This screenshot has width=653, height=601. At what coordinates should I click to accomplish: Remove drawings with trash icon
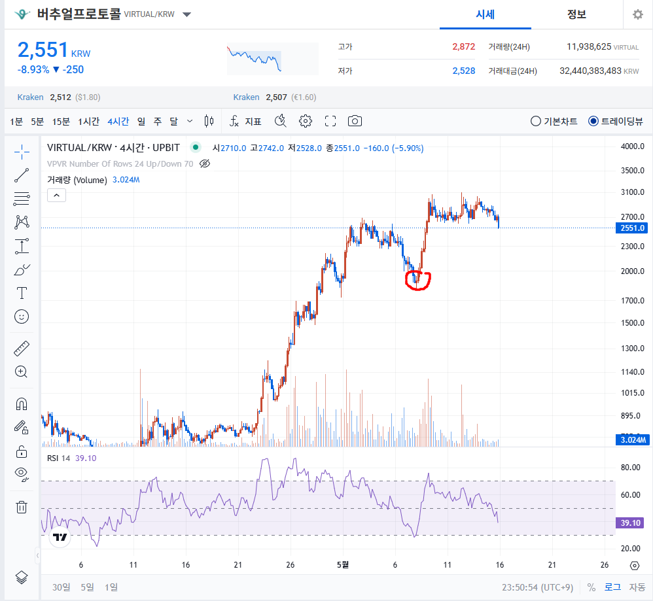[22, 507]
